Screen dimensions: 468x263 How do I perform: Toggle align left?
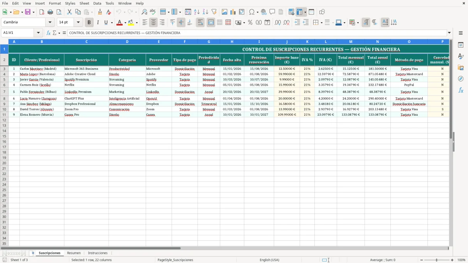coord(145,23)
